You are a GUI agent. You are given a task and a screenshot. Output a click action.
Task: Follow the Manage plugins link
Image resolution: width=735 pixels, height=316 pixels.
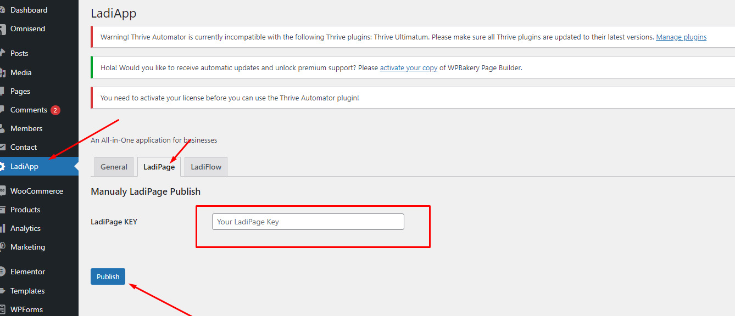coord(681,37)
